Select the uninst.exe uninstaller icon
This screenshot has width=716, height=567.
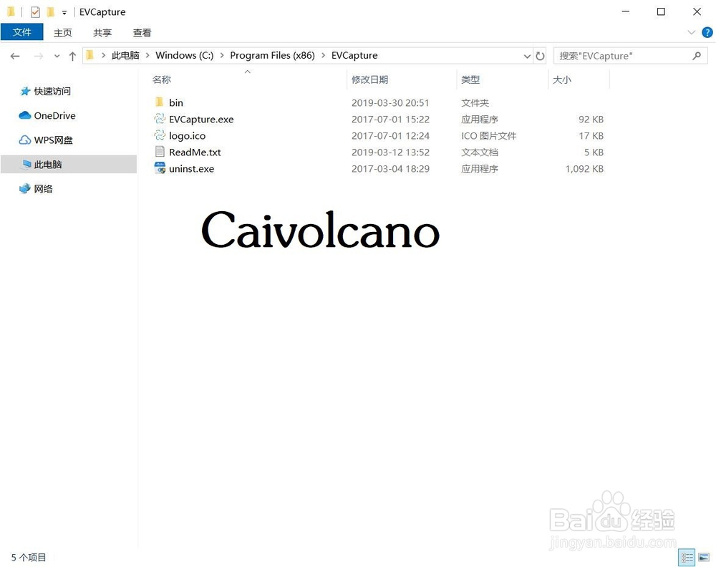[x=160, y=168]
